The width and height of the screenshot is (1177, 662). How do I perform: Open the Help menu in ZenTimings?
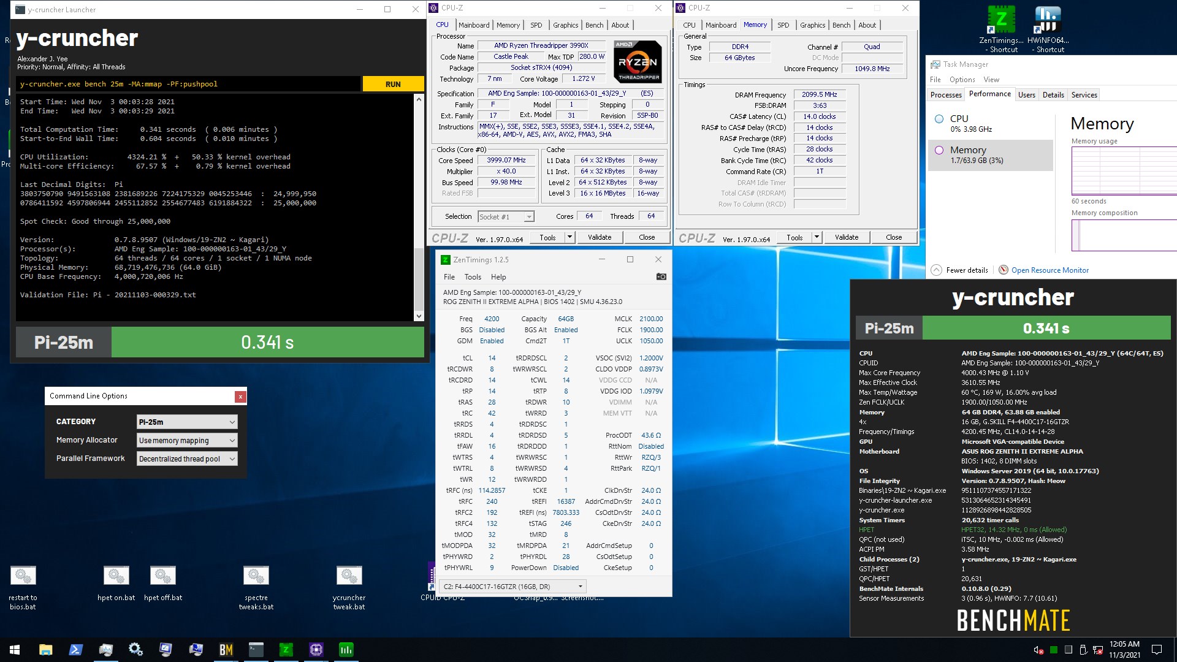click(498, 277)
